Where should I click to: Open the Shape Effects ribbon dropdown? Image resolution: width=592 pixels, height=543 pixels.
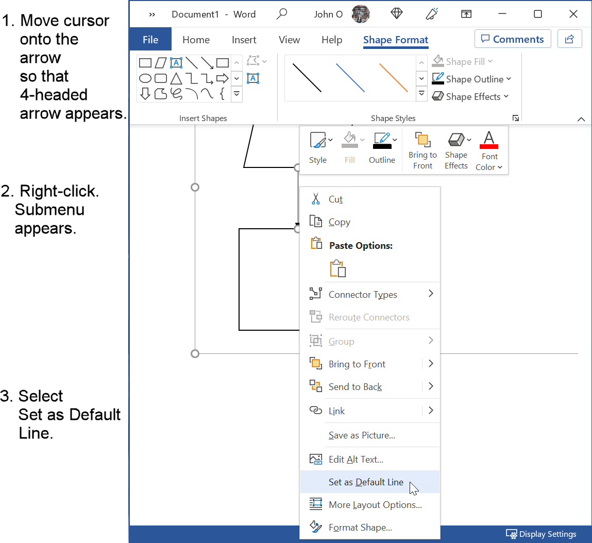506,96
